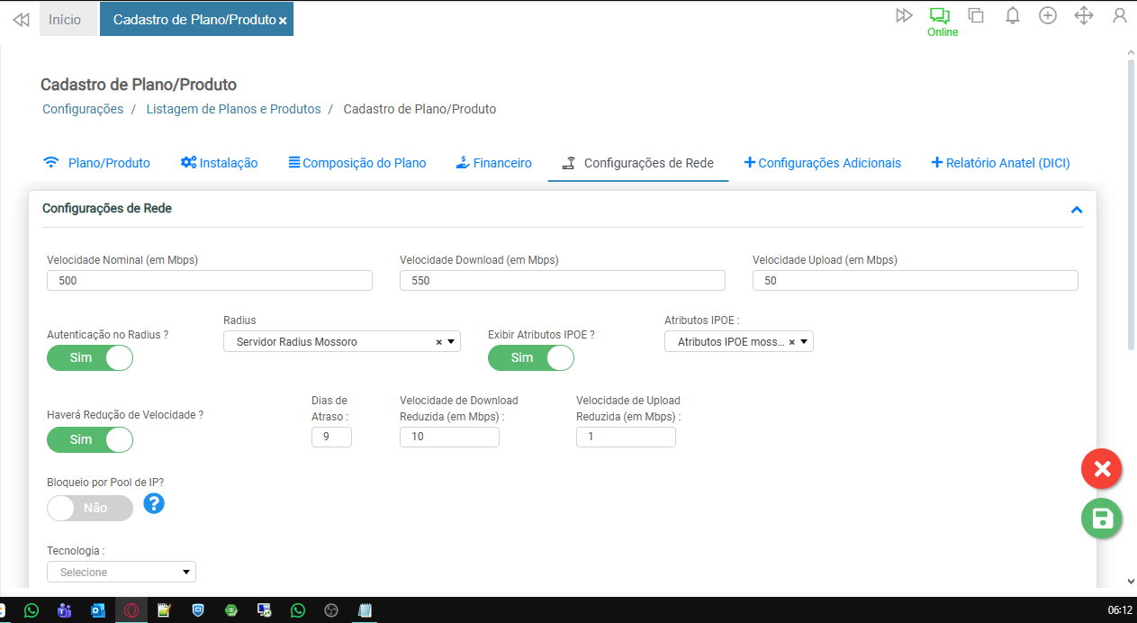
Task: Click the user profile icon
Action: click(1120, 16)
